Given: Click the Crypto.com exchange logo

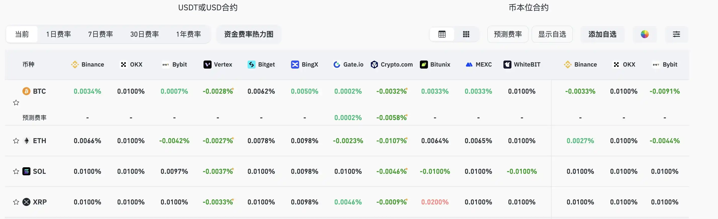Looking at the screenshot, I should [x=374, y=65].
